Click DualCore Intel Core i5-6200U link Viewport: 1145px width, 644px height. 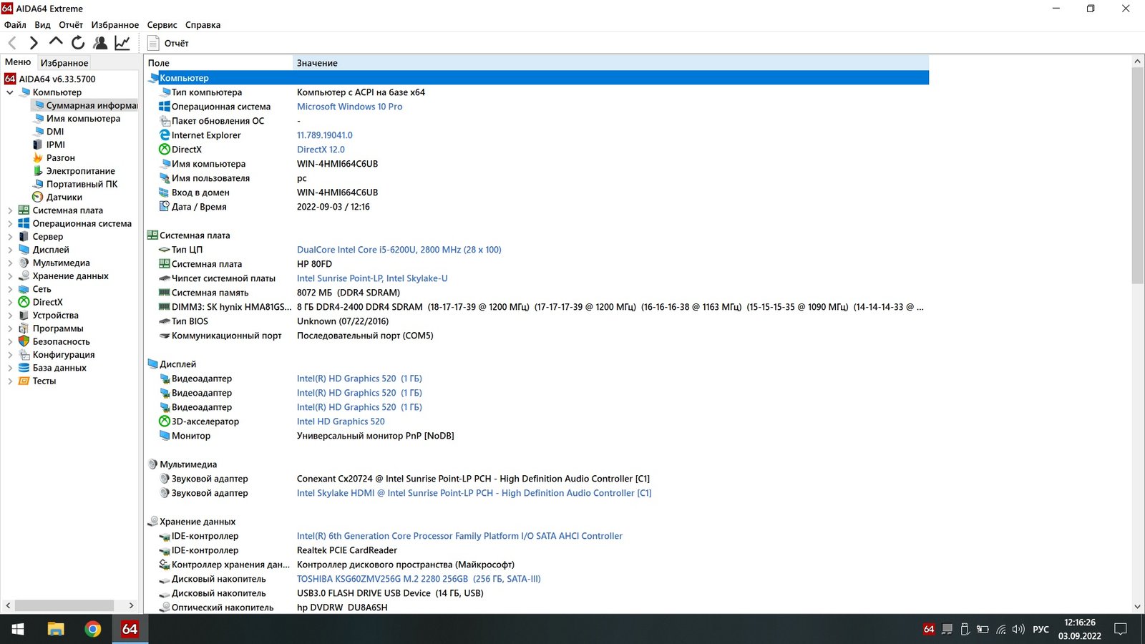click(399, 250)
